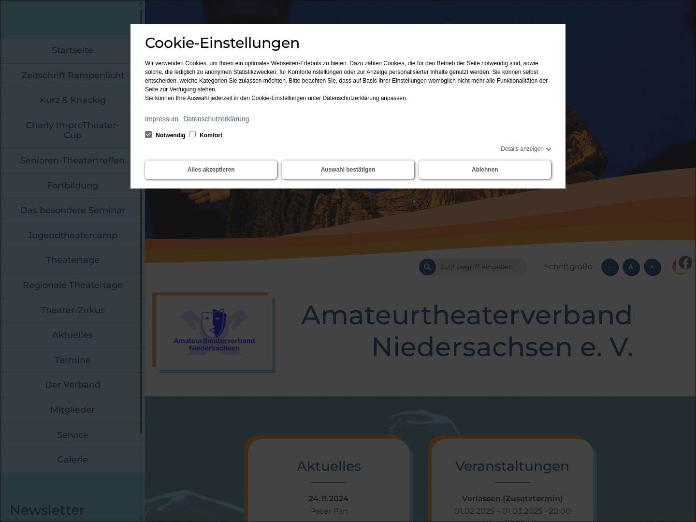This screenshot has height=522, width=696.
Task: Click the Newsletter heading in sidebar
Action: pos(47,510)
